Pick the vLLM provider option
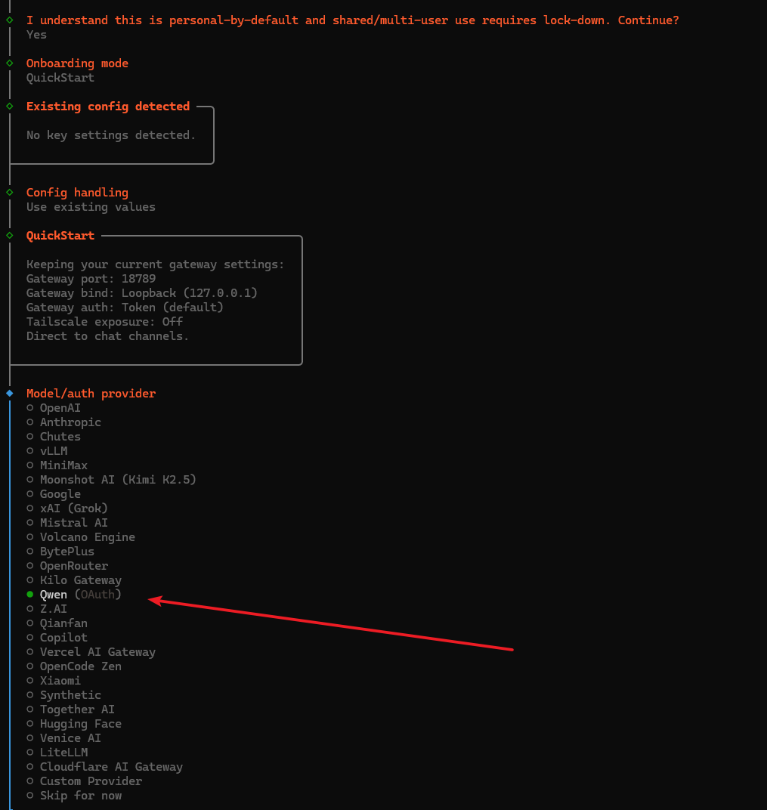 coord(47,451)
